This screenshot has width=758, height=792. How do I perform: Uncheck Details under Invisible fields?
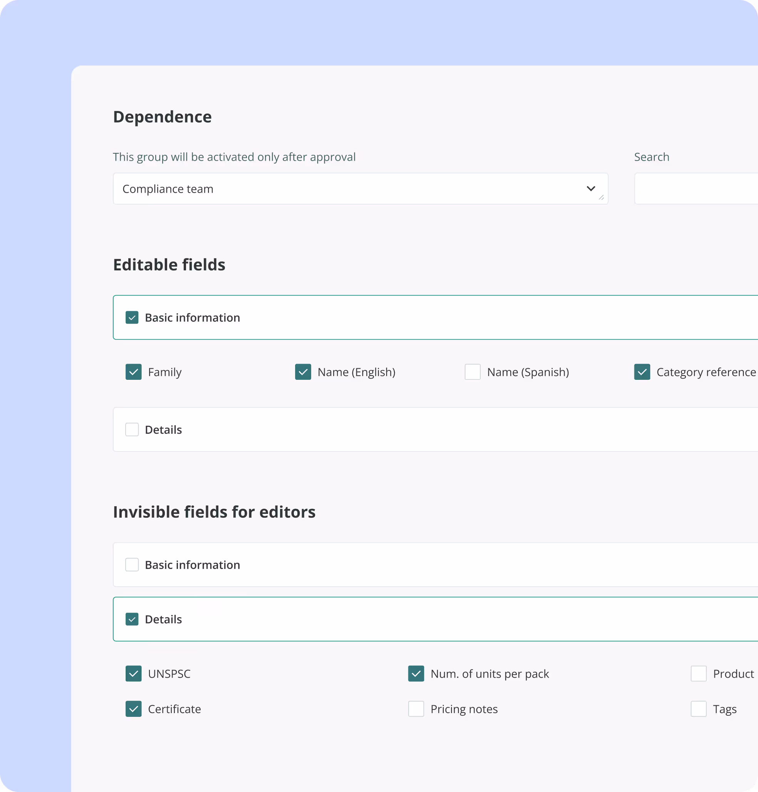point(132,619)
